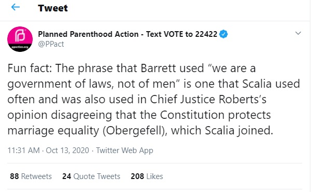313x192 pixels.
Task: Click the number 208 in the likes count
Action: tap(138, 176)
